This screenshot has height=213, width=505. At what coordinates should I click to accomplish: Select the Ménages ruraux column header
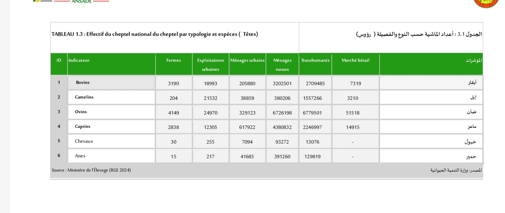282,64
